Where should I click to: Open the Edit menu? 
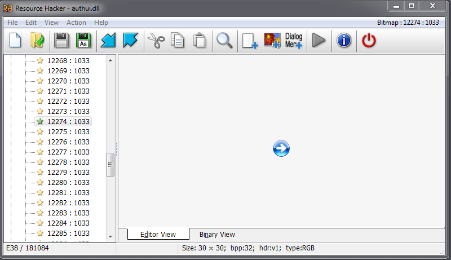[x=31, y=23]
